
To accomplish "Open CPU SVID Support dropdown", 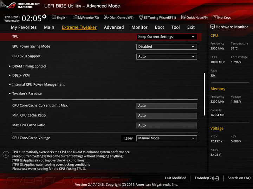I will [x=167, y=56].
